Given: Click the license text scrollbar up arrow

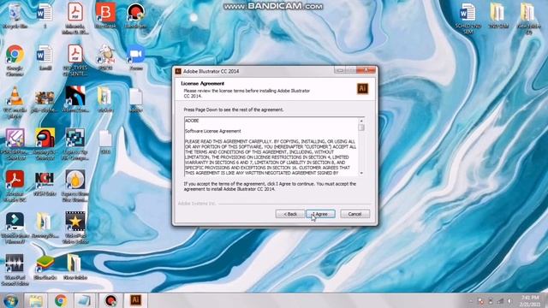Looking at the screenshot, I should (x=361, y=121).
